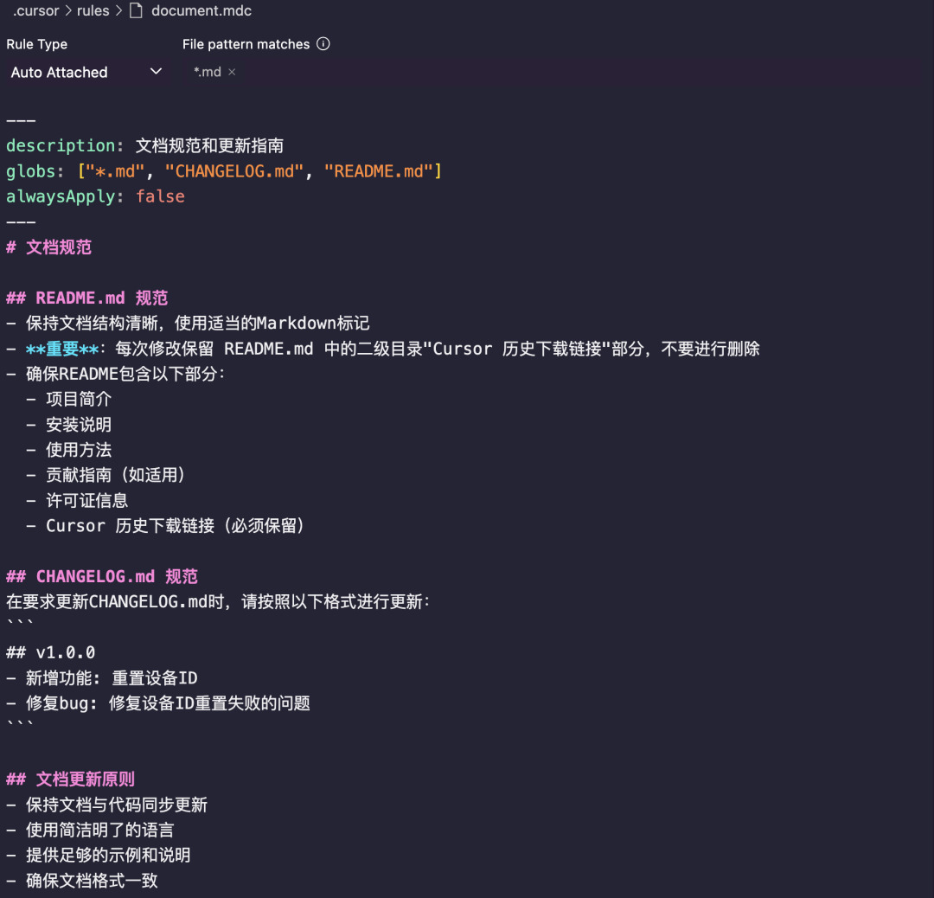Click the heading ## CHANGELOG.md 规范

(102, 577)
